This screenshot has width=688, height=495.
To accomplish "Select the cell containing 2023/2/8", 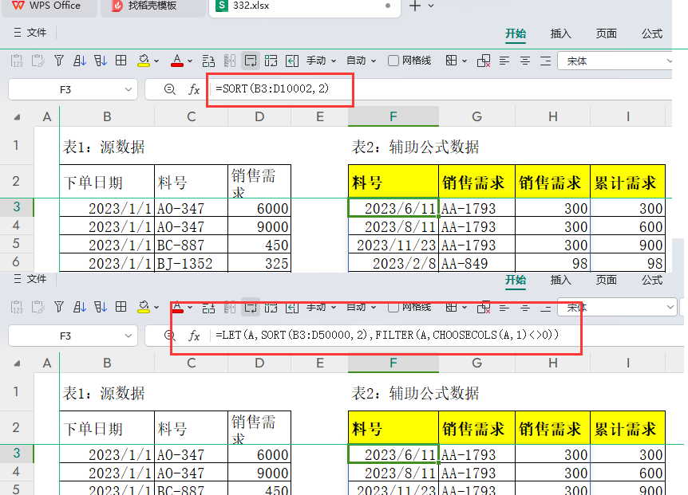I will coord(393,263).
